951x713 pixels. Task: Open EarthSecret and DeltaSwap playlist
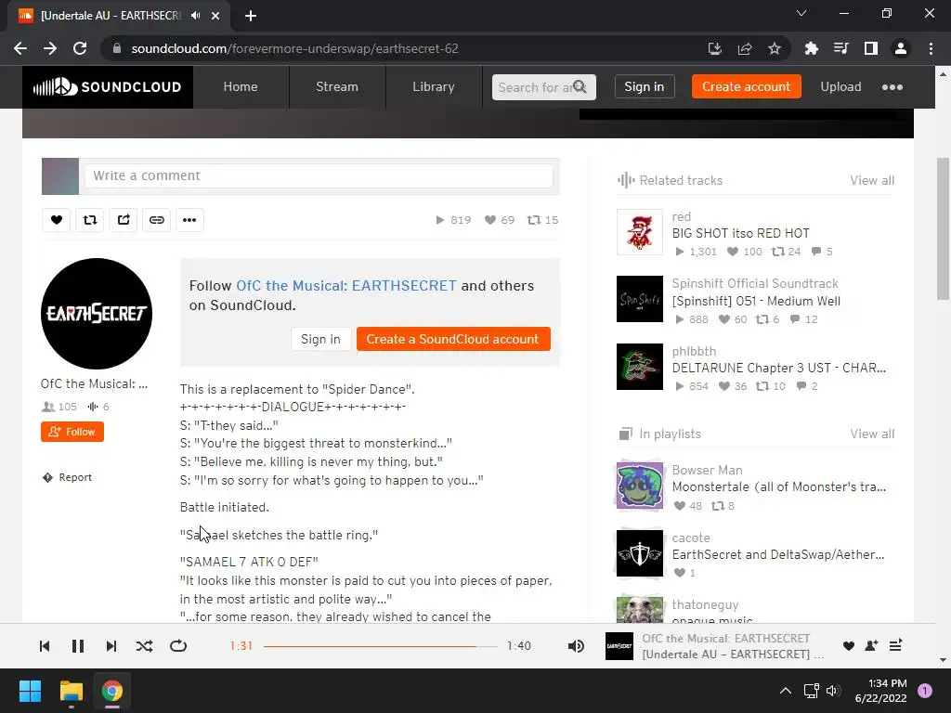(x=778, y=555)
